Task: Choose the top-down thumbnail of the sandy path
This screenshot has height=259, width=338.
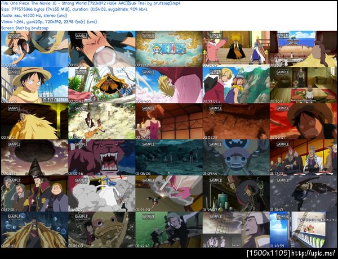Action: tap(102, 121)
